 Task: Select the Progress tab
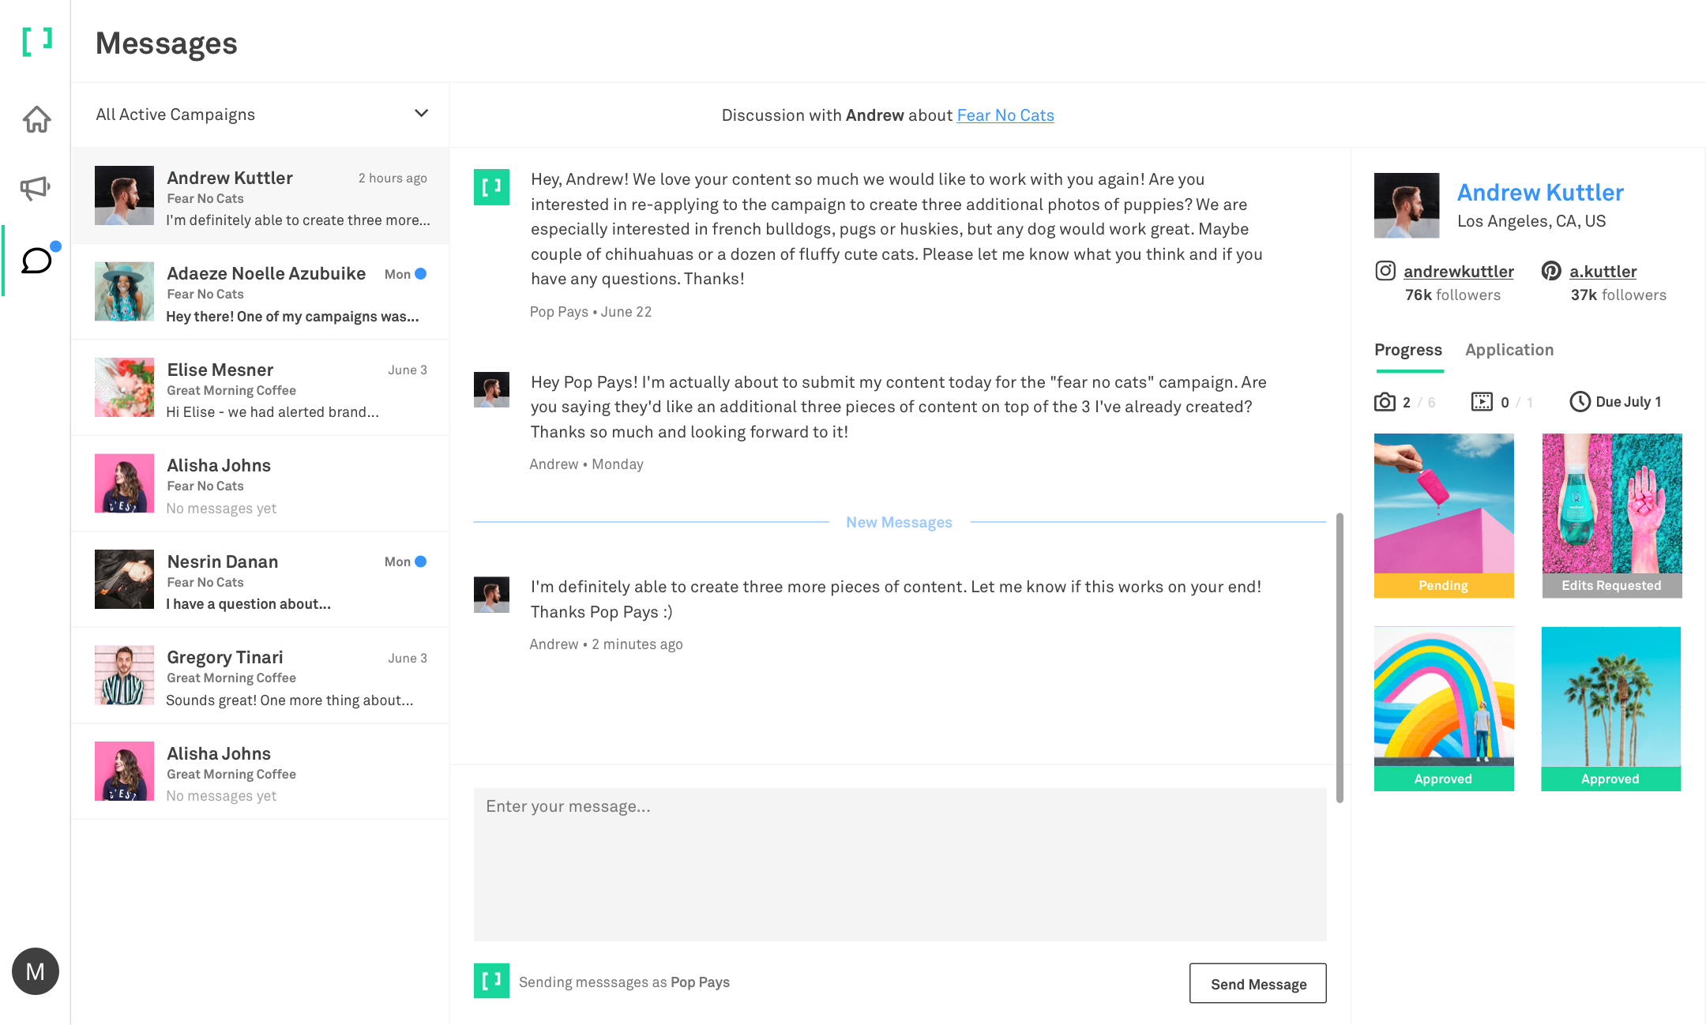coord(1407,350)
